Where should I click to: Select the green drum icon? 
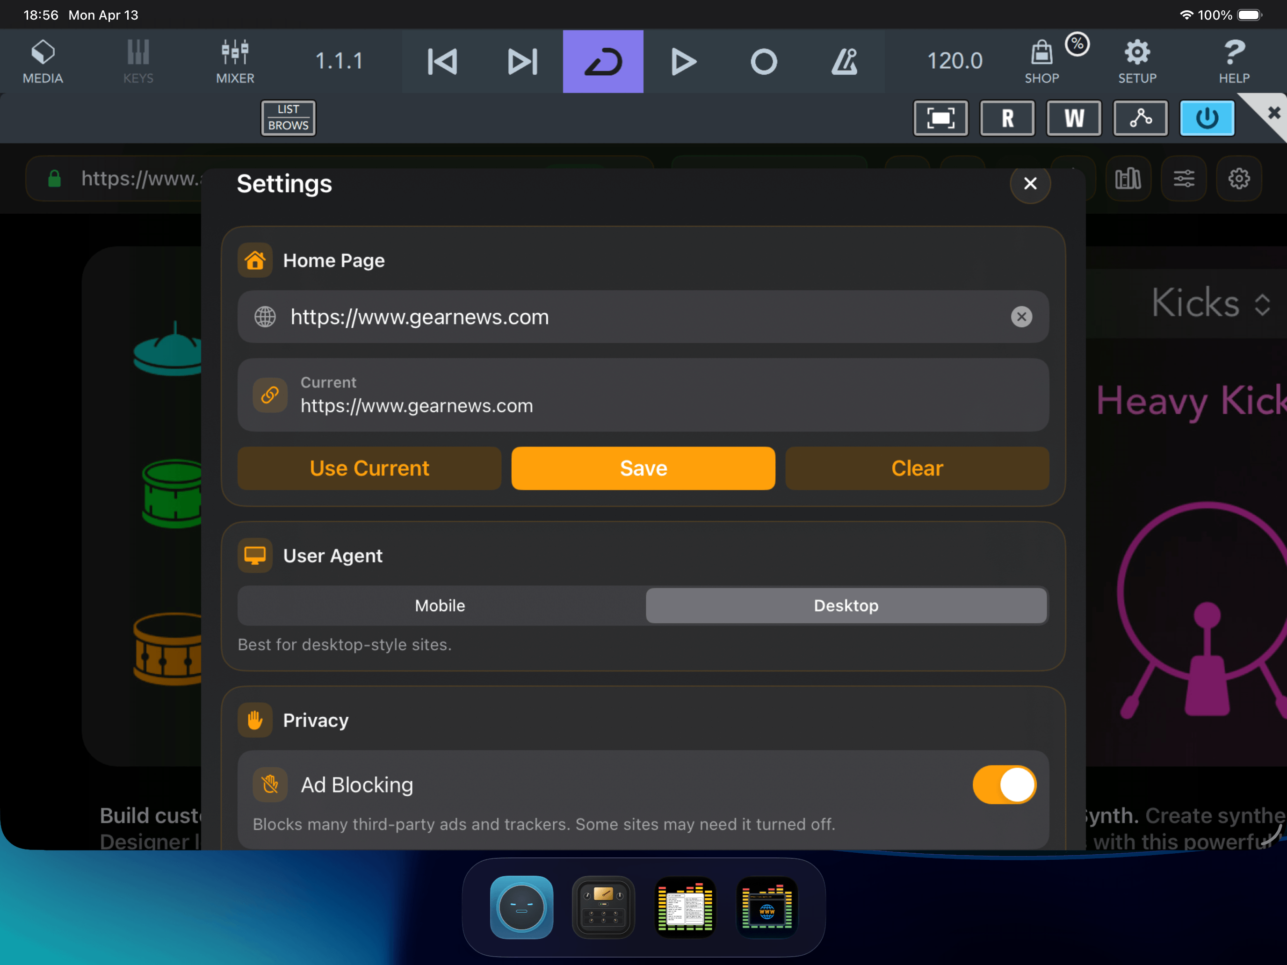(x=172, y=493)
